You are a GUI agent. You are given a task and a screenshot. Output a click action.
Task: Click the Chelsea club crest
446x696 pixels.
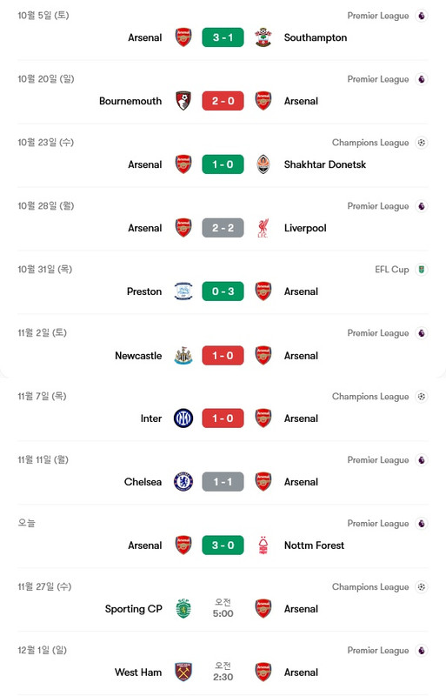point(183,482)
